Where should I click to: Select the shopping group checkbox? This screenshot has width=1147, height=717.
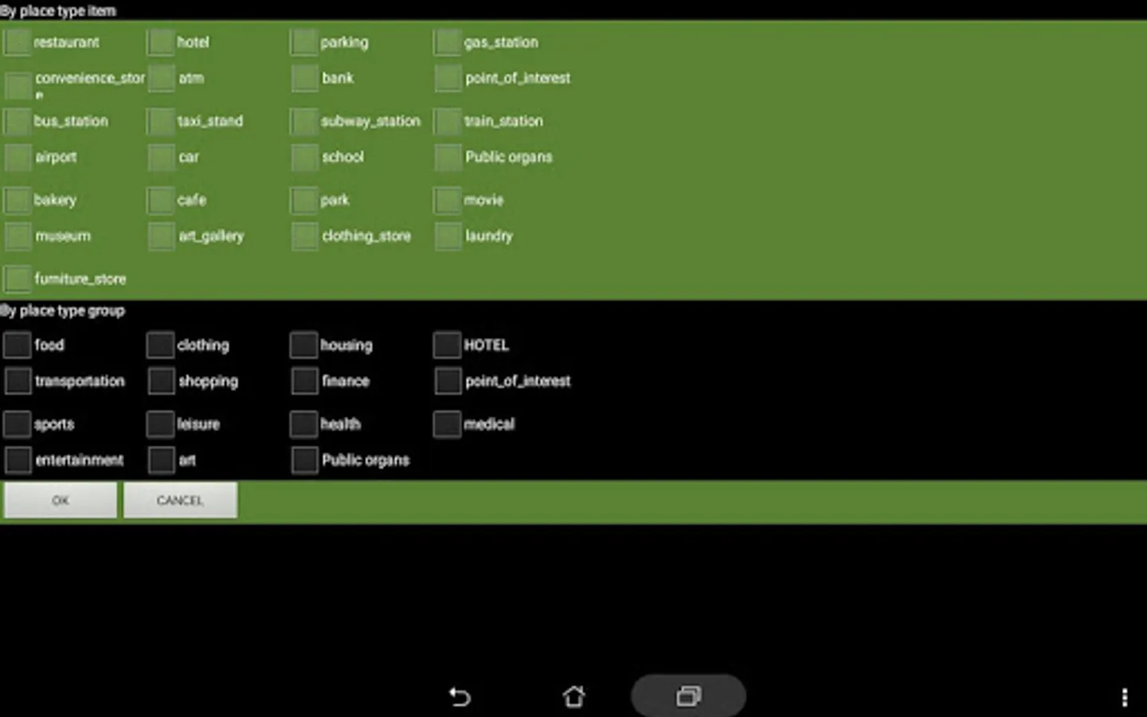pos(161,381)
